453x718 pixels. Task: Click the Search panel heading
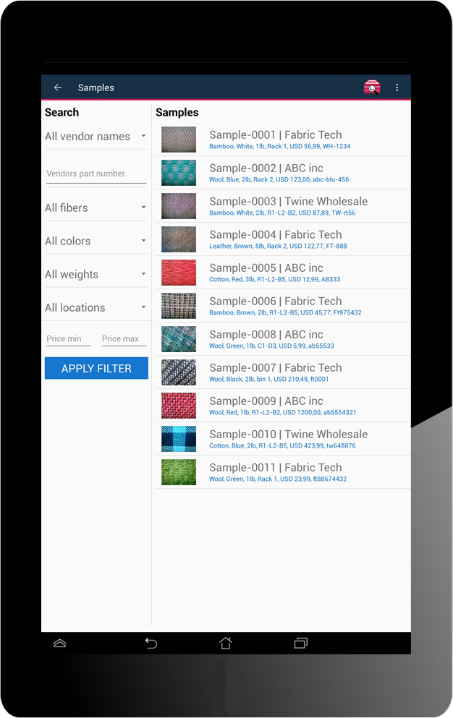62,112
